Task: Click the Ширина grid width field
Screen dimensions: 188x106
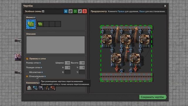Action: pyautogui.click(x=68, y=63)
